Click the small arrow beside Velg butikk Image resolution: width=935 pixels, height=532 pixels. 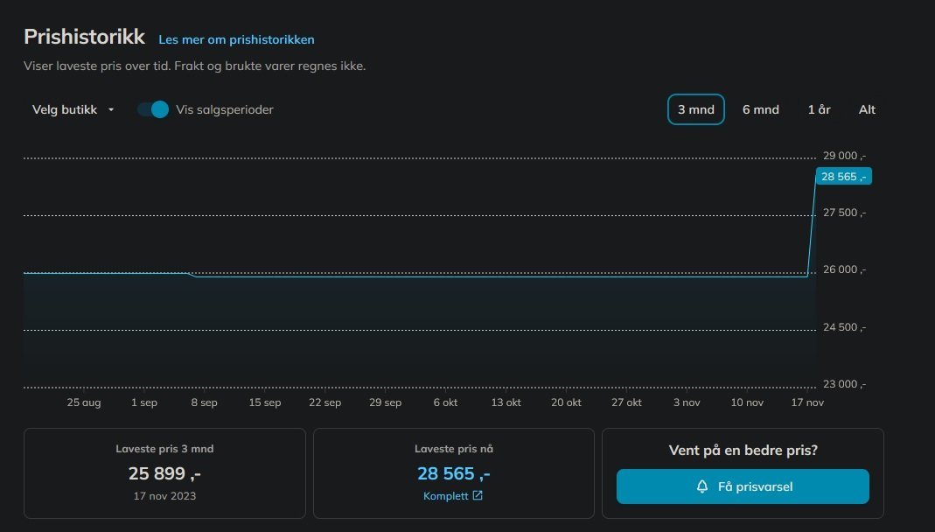[x=111, y=110]
